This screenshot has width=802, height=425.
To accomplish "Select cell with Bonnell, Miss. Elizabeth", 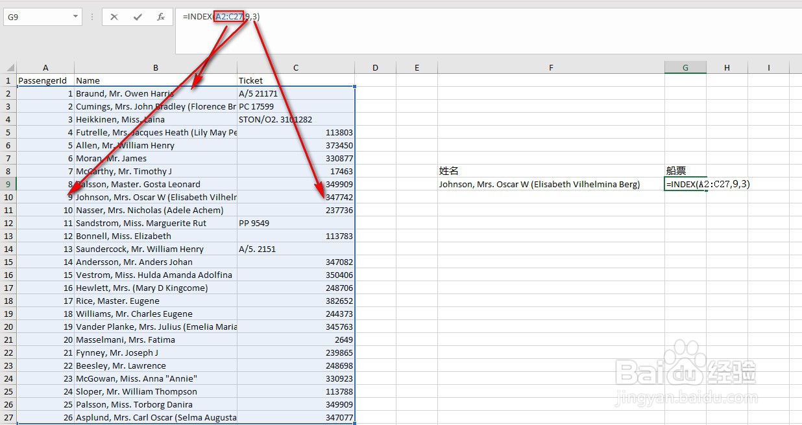I will [156, 236].
